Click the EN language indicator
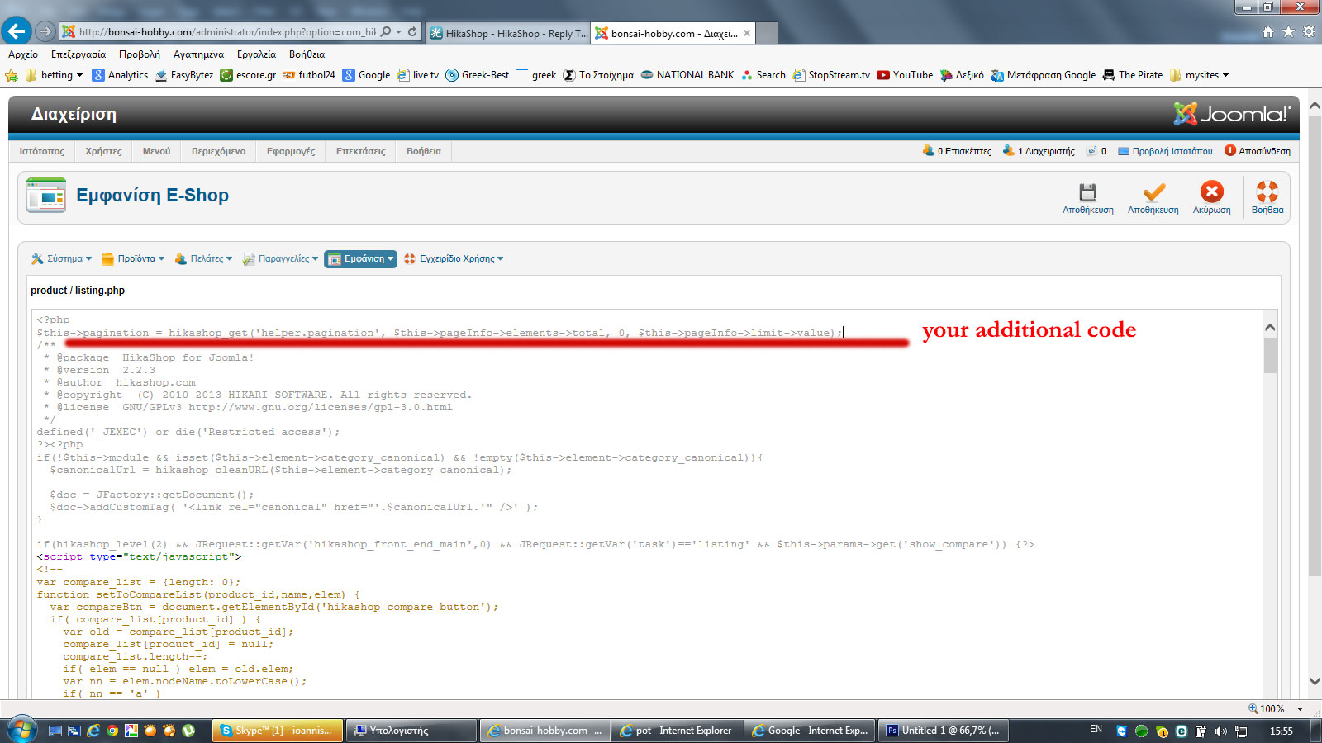Screen dimensions: 1322x743 click(1096, 730)
